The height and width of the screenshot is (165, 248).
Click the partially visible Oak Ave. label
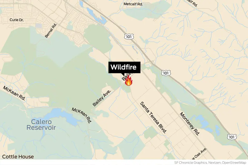pyautogui.click(x=199, y=154)
